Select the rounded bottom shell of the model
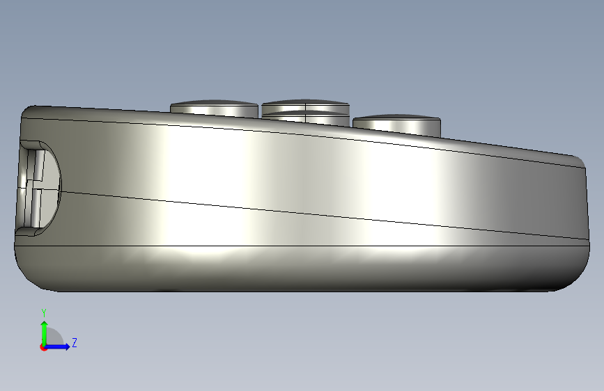The width and height of the screenshot is (604, 391). [302, 269]
